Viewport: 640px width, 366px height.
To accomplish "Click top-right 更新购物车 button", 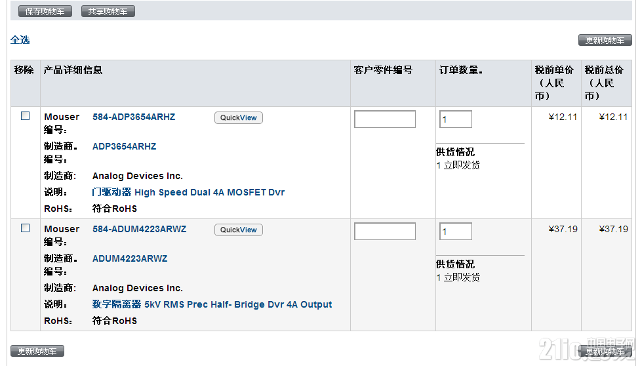I will tap(605, 40).
